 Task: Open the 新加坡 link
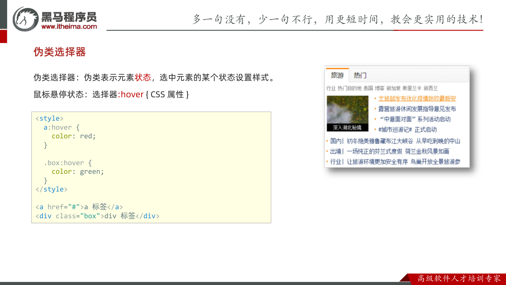coord(393,88)
